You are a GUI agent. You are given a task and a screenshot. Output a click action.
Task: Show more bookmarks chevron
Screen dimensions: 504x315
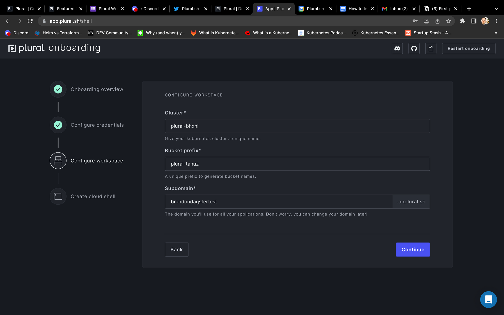(496, 33)
